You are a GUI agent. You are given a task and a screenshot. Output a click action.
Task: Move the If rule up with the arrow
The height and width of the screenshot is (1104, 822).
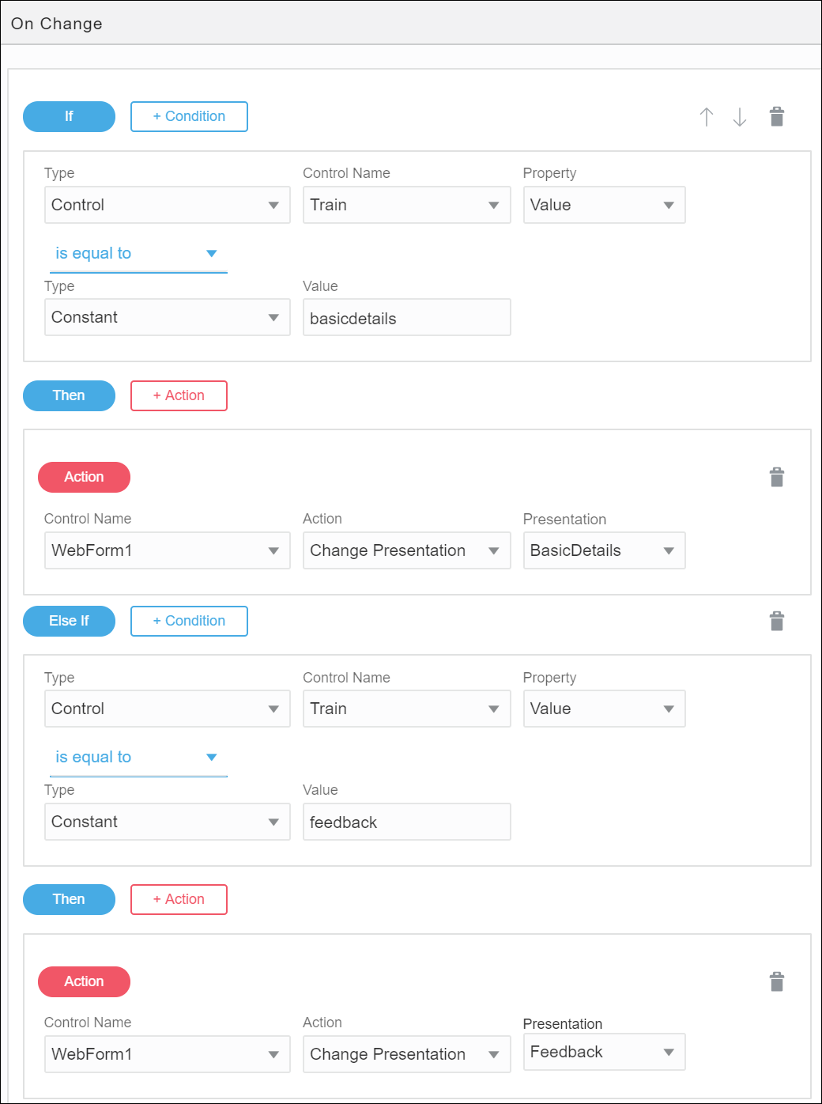[x=707, y=117]
